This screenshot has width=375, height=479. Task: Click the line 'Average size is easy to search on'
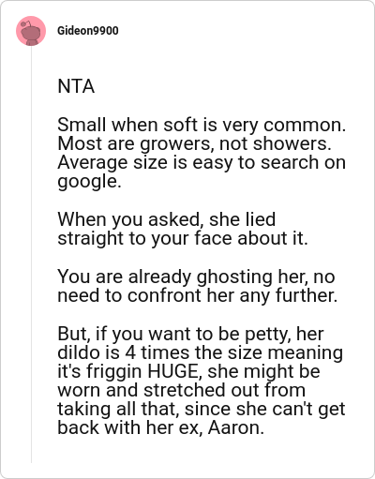[202, 162]
